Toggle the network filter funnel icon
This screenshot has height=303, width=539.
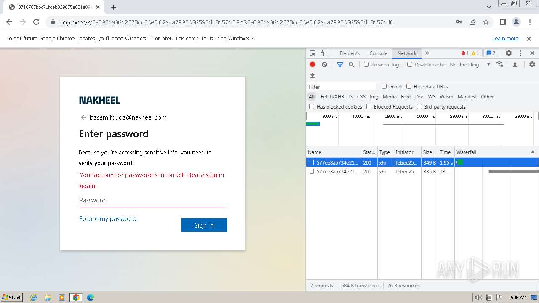point(340,64)
